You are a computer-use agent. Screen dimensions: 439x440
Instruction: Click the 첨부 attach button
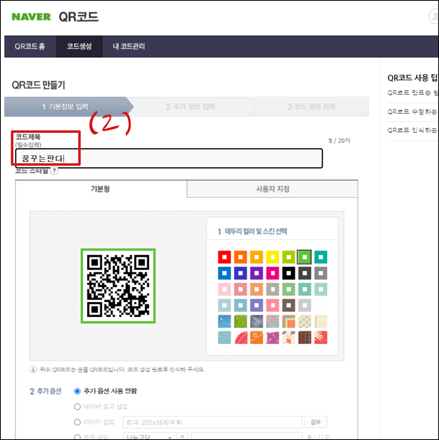[x=316, y=422]
